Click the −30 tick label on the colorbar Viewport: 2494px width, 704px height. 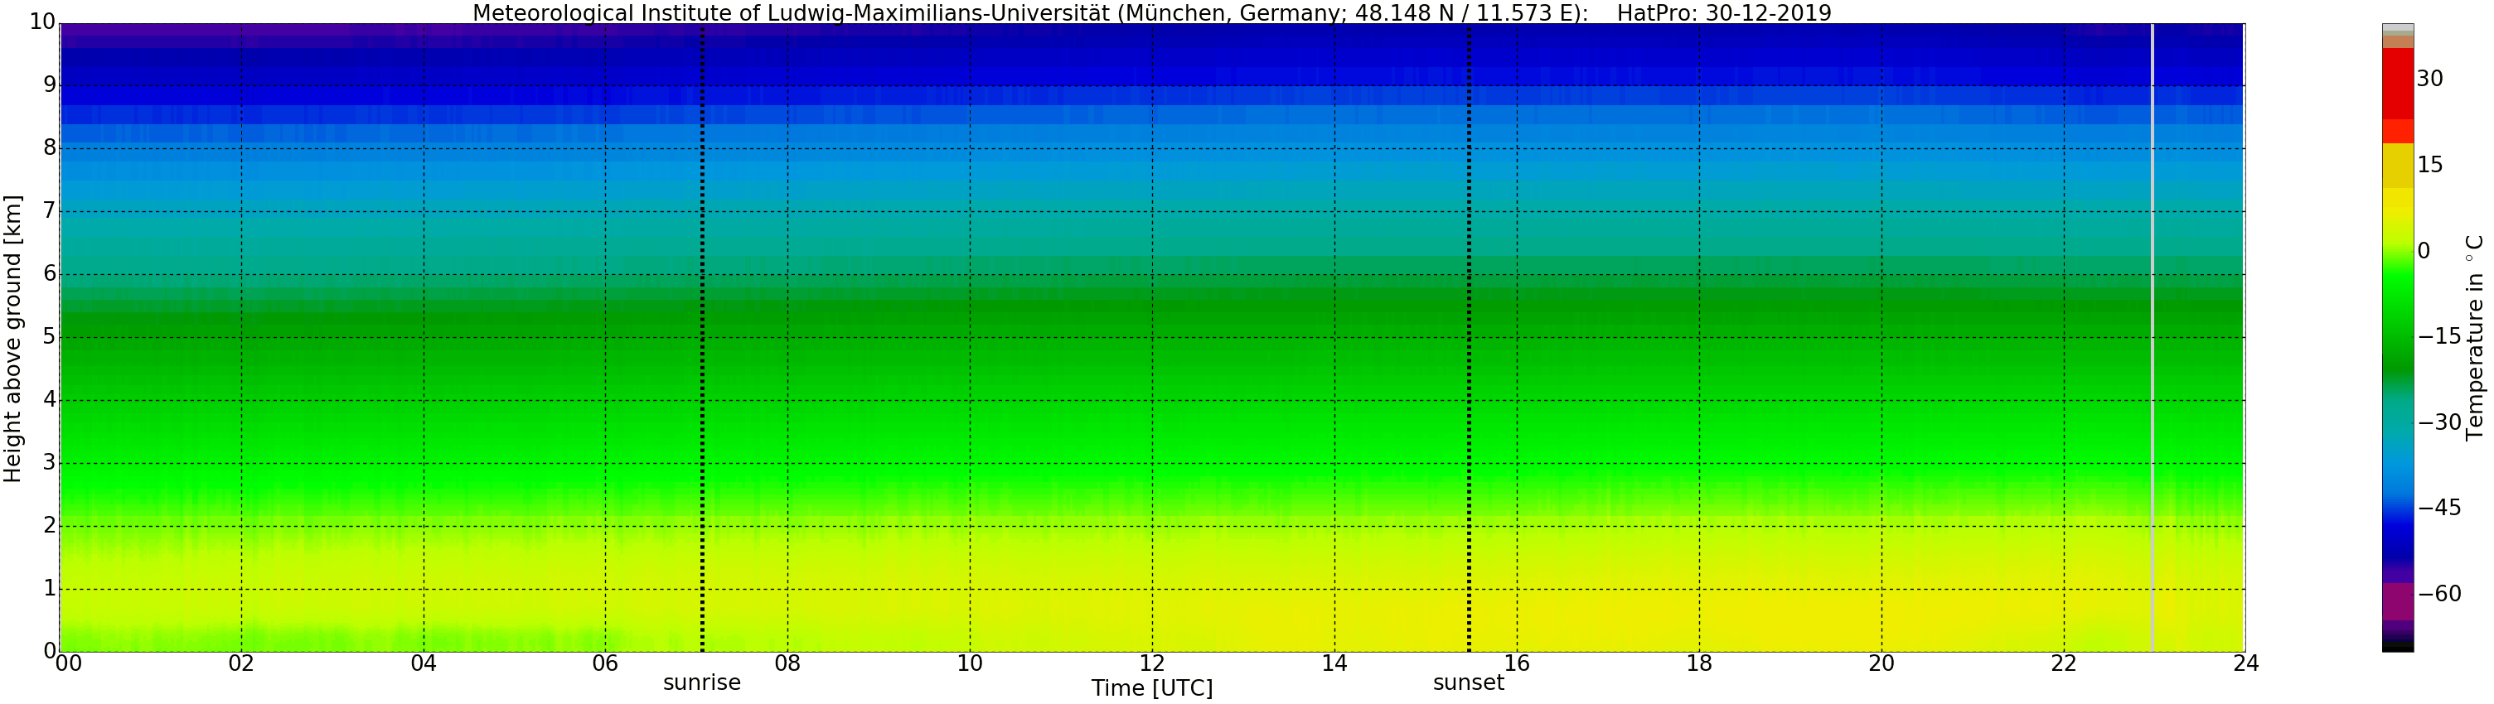coord(2438,422)
